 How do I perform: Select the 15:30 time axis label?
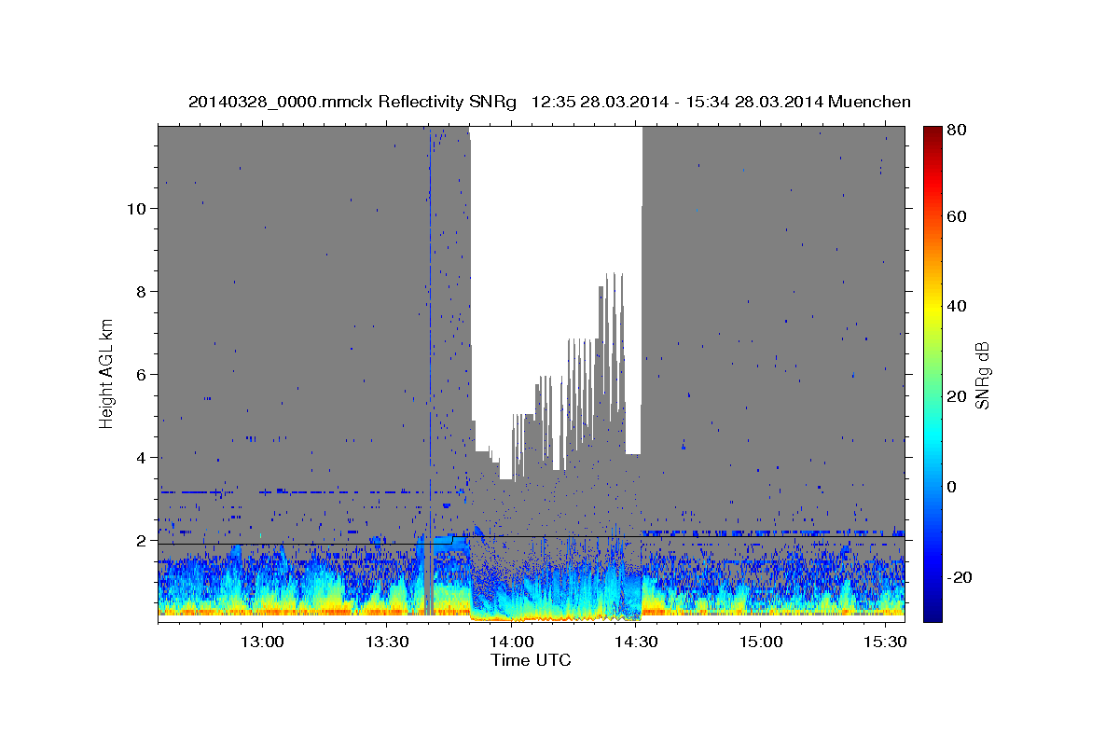[884, 642]
